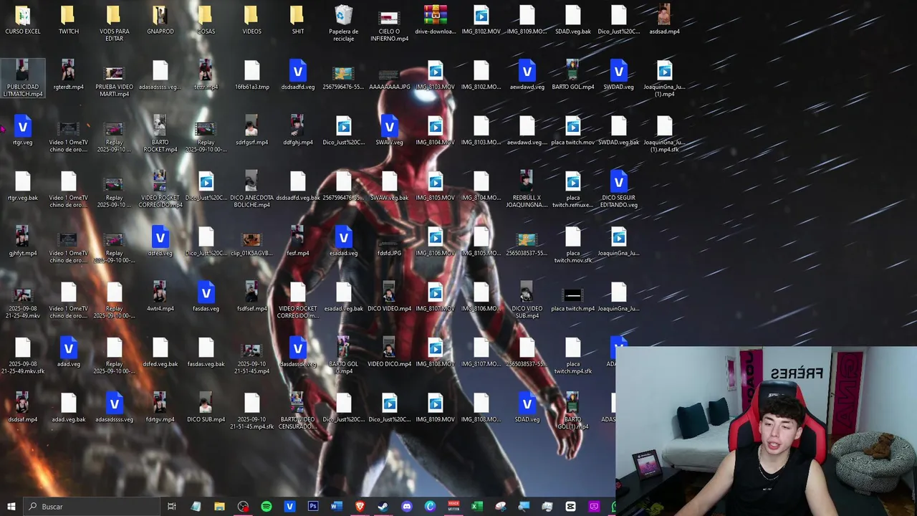Select the fdrtgv.mp4 file

[160, 408]
